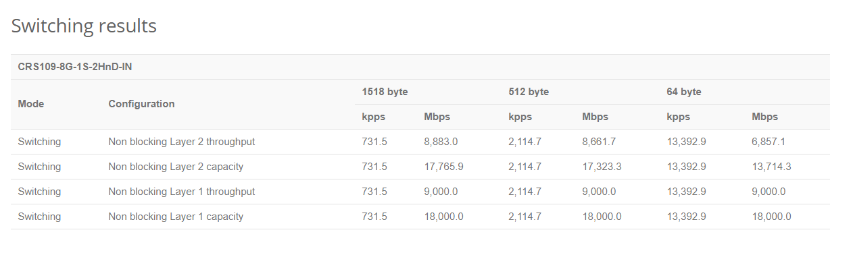The image size is (853, 253).
Task: Click the 8,661.7 Mbps value cell
Action: pos(599,142)
